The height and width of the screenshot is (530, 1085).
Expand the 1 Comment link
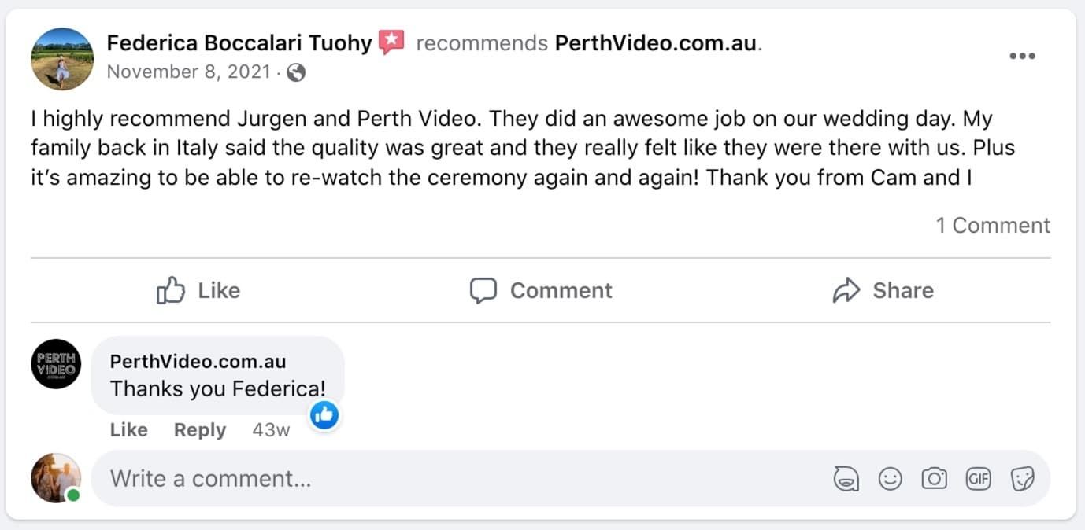[992, 226]
